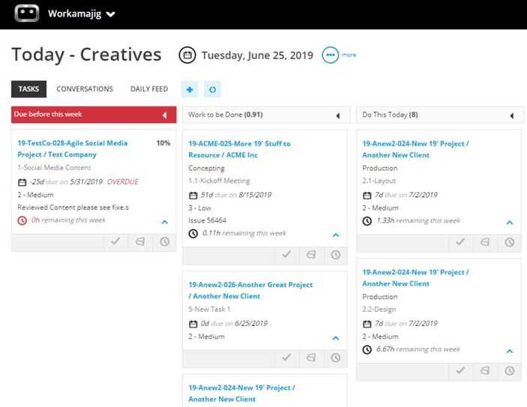
Task: Open 19-TestCo-028 Agile Social Media Project link
Action: (73, 148)
